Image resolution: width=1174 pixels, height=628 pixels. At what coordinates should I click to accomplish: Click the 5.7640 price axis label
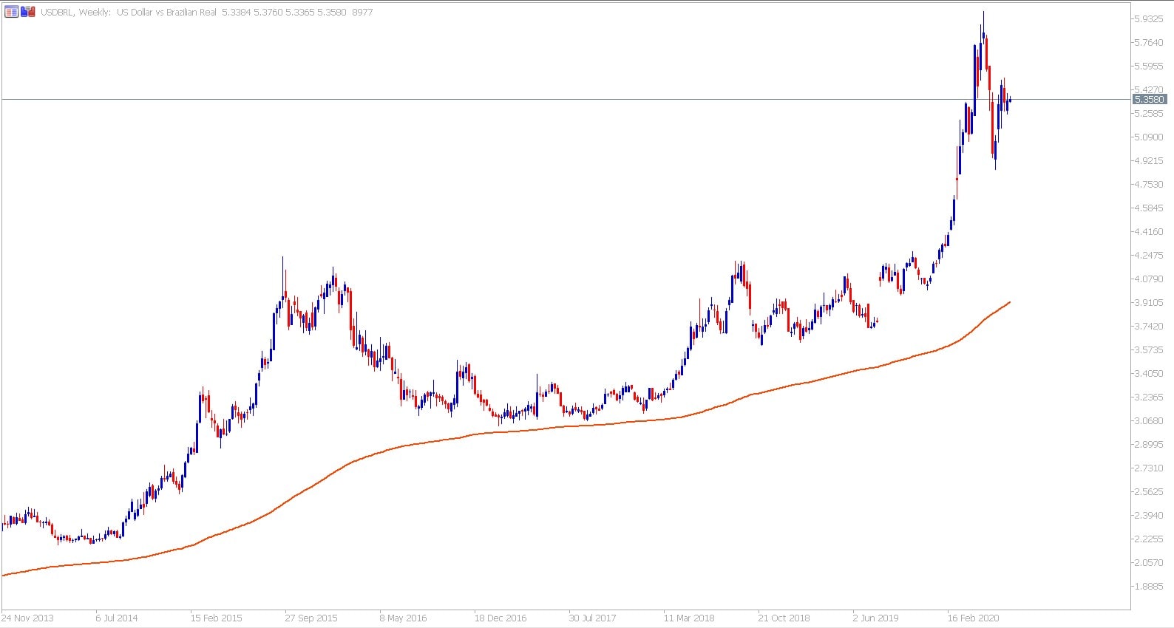pos(1148,43)
